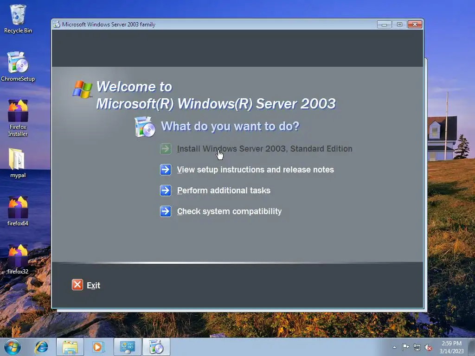This screenshot has height=356, width=475.
Task: Select the mypal folder on desktop
Action: [x=18, y=163]
